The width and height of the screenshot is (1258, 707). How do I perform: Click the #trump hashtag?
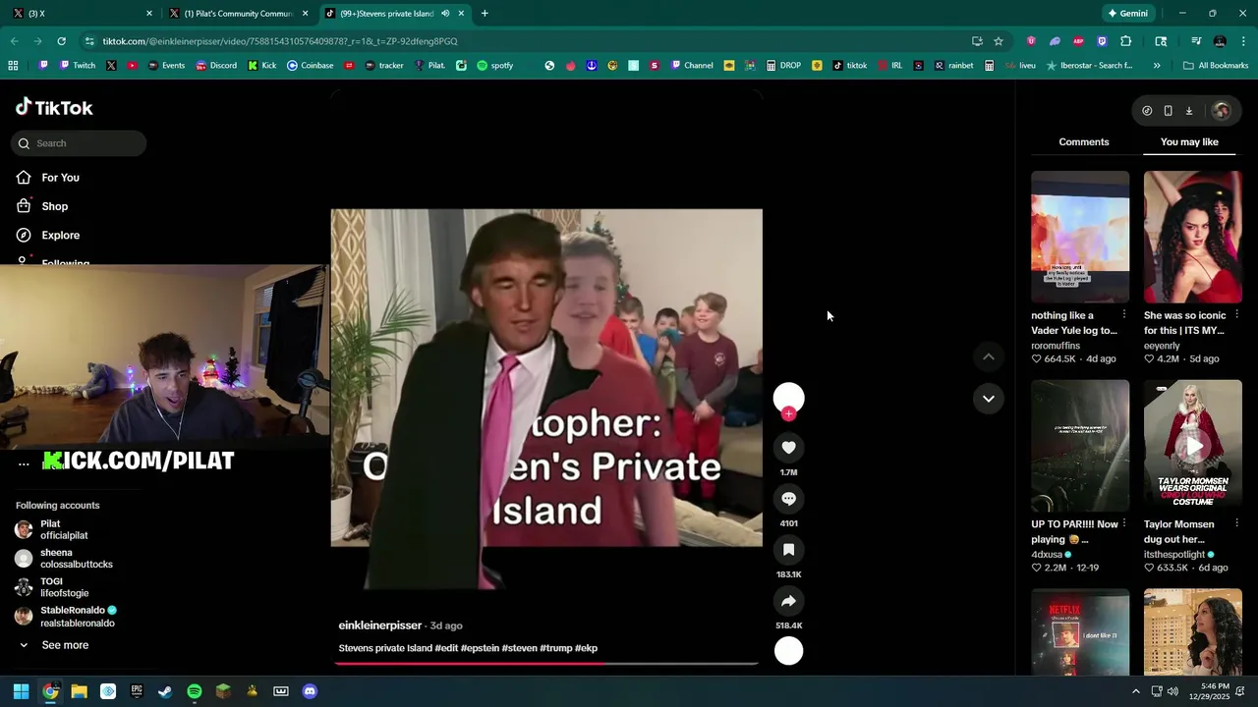[x=555, y=648]
